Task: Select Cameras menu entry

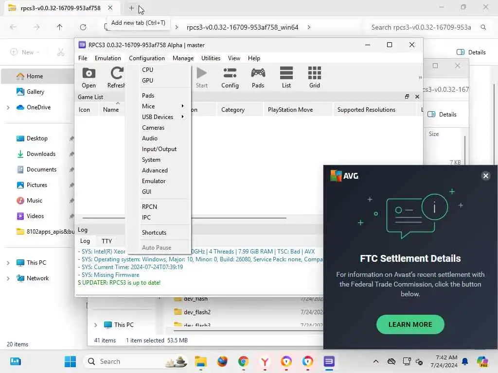Action: pos(160,128)
